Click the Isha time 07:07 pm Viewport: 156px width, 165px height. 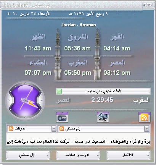pos(38,73)
